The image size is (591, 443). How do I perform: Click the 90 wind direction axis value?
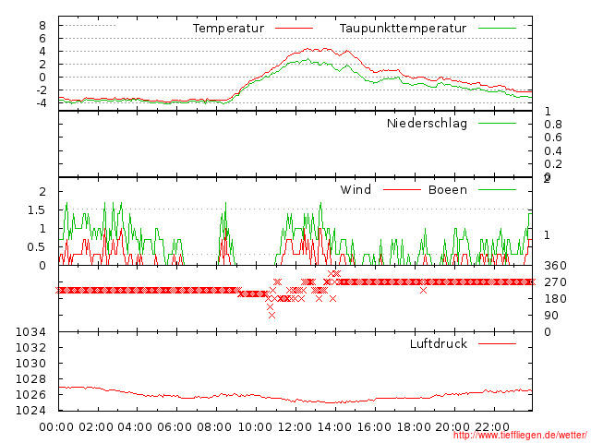551,316
